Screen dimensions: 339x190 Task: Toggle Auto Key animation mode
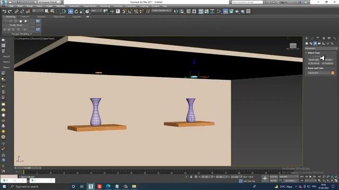[273, 177]
